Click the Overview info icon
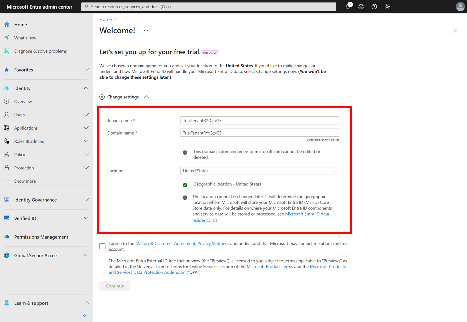 (x=7, y=101)
